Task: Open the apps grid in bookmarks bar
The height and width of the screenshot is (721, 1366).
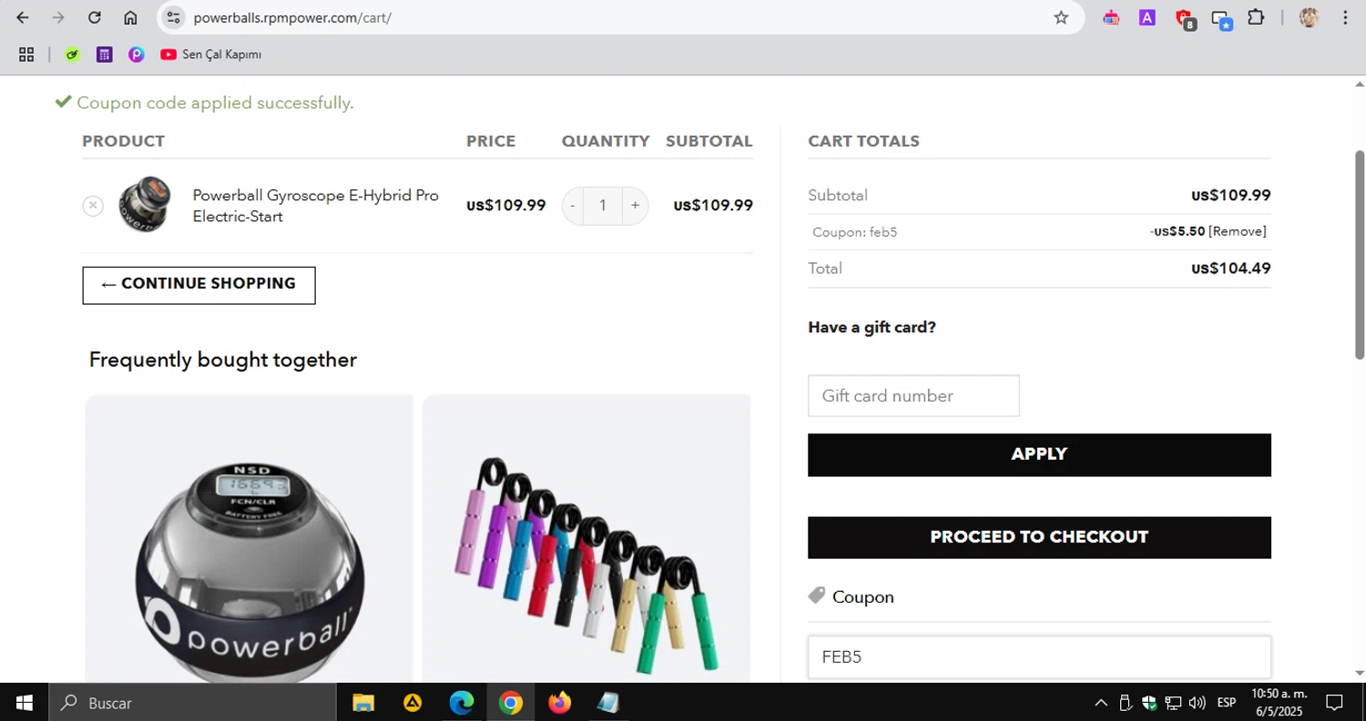Action: [x=26, y=55]
